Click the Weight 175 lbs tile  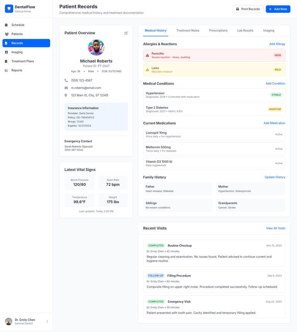pyautogui.click(x=113, y=200)
